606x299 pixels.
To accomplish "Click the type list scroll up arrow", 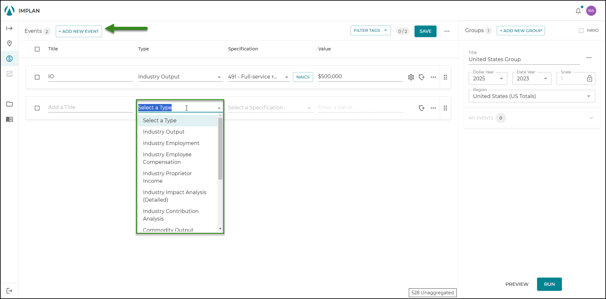I will click(x=220, y=116).
